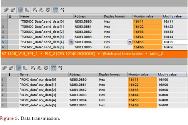
Task: Click Modify with trigger icon in table_2 toolbar
Action: point(39,68)
